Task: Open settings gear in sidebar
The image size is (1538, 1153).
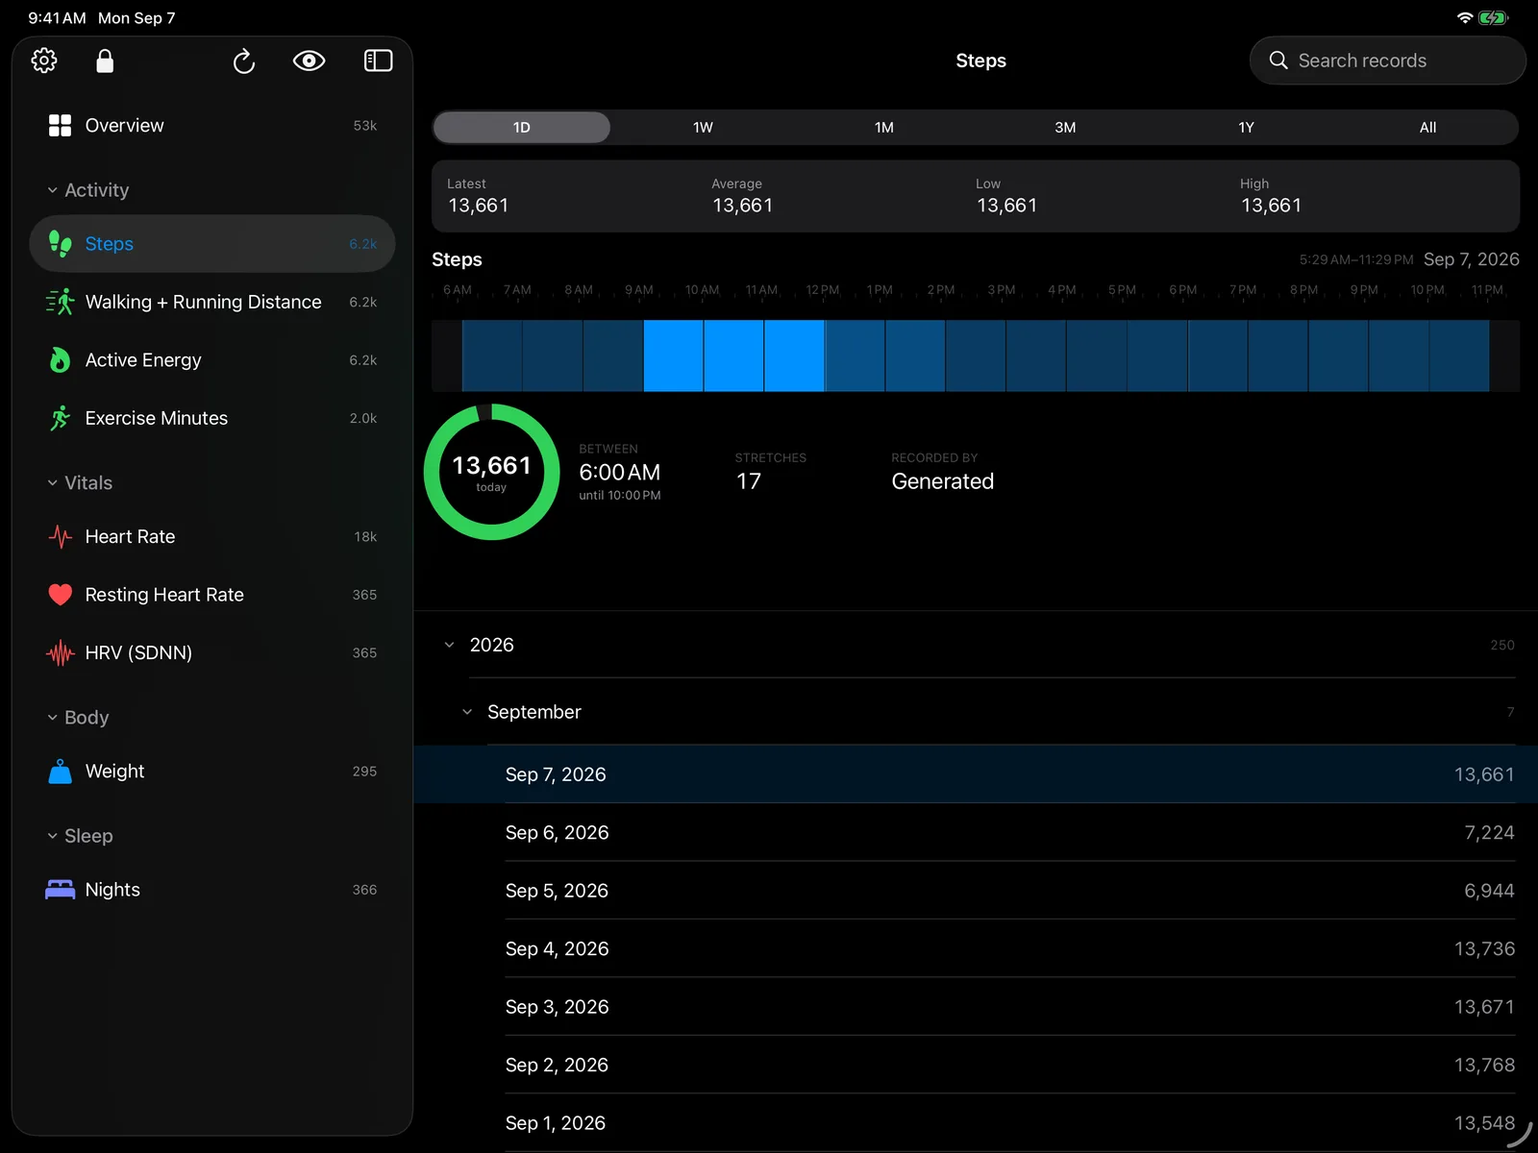Action: coord(44,61)
